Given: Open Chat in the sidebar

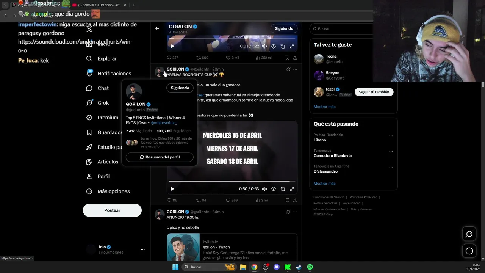Looking at the screenshot, I should click(x=97, y=88).
